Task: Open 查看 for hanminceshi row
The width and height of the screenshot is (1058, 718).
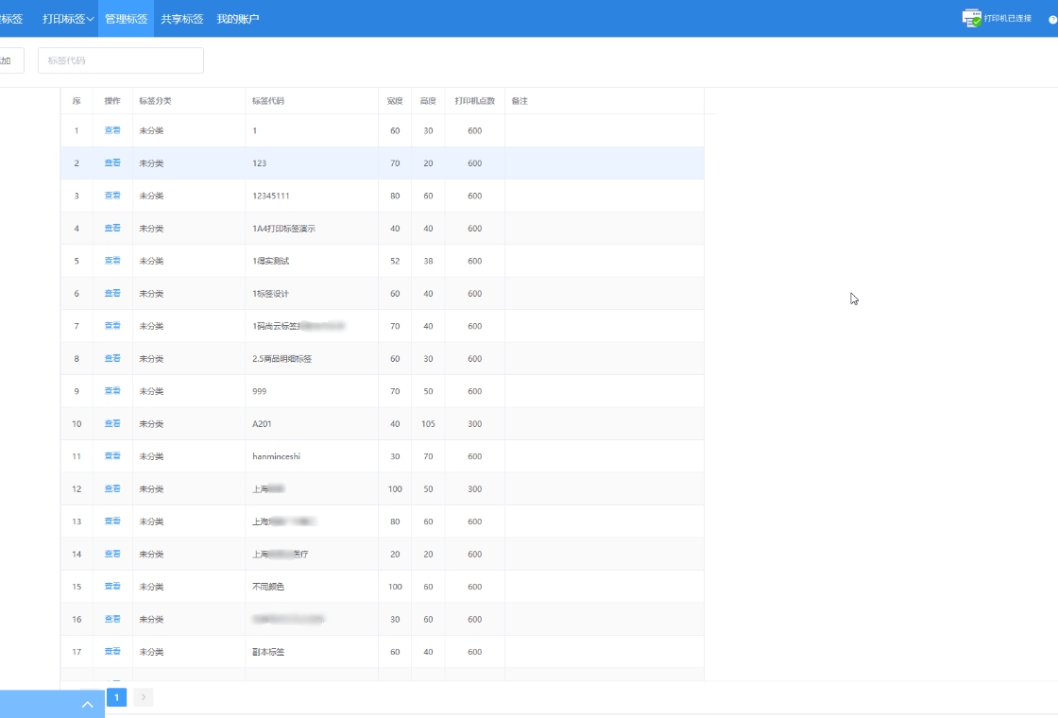Action: tap(112, 455)
